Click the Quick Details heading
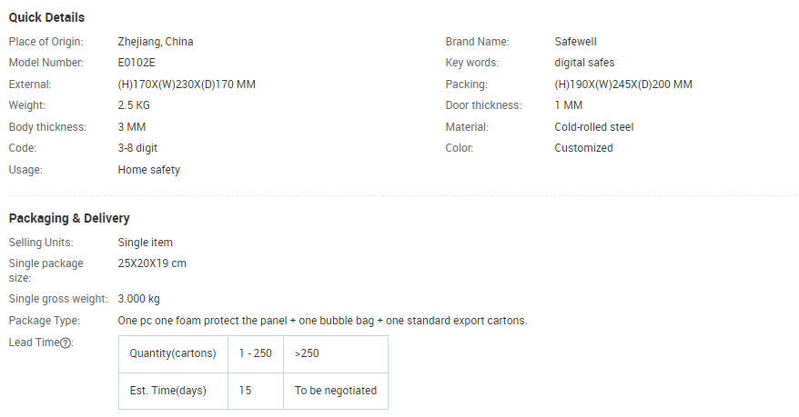 pos(46,17)
